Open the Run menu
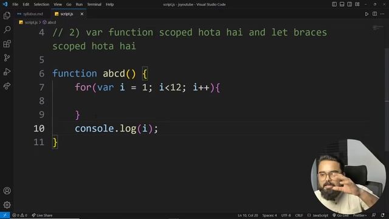This screenshot has width=389, height=219. point(79,4)
